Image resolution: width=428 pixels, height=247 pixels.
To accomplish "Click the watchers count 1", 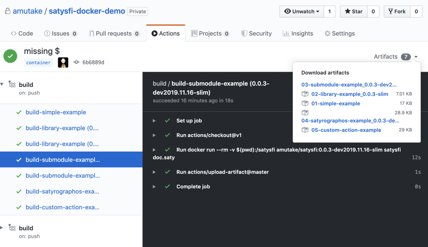I will click(x=330, y=11).
